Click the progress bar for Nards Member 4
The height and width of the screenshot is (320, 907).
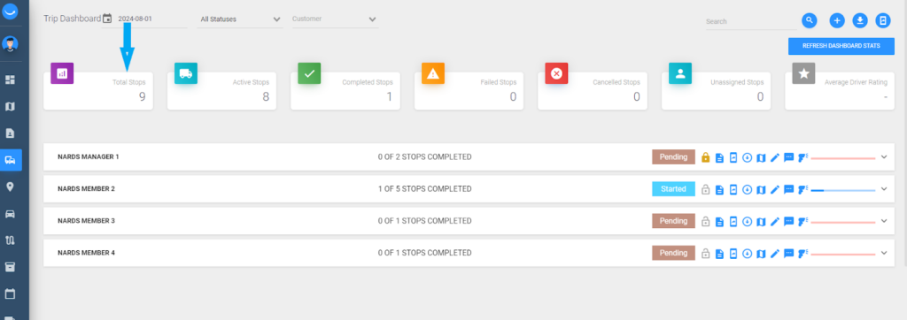[843, 255]
